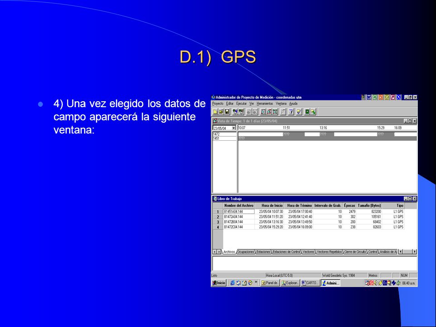
Task: Open the Herramientas menu
Action: 265,104
